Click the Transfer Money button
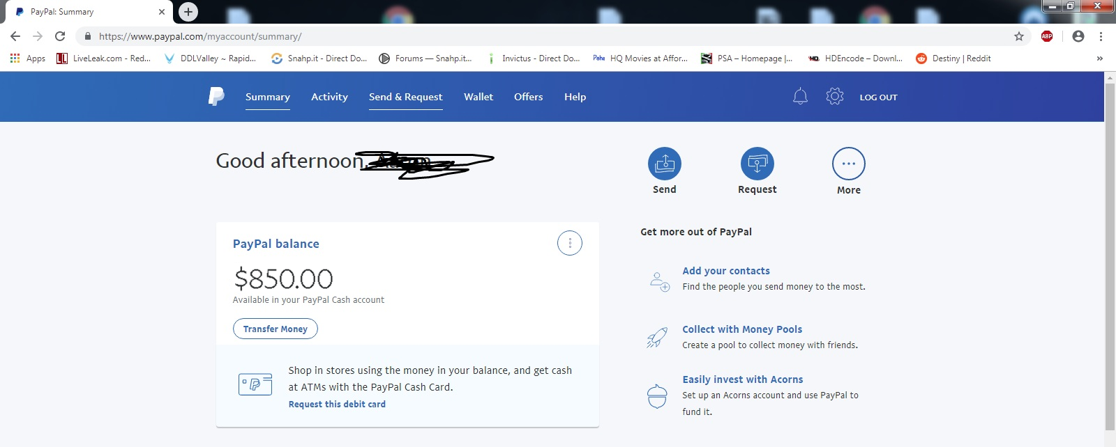Screen dimensions: 1116x447 pos(276,329)
